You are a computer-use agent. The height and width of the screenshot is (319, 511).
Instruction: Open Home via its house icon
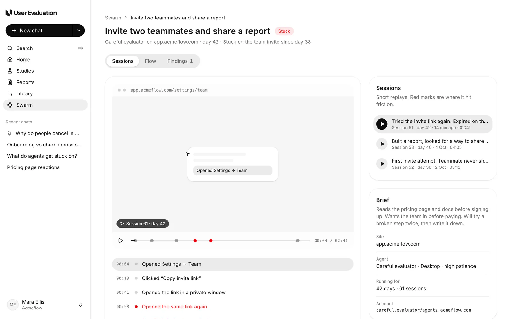10,60
